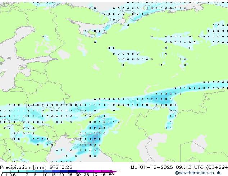Click the '09..12 UTC' time text
This screenshot has height=176, width=228.
pyautogui.click(x=190, y=167)
